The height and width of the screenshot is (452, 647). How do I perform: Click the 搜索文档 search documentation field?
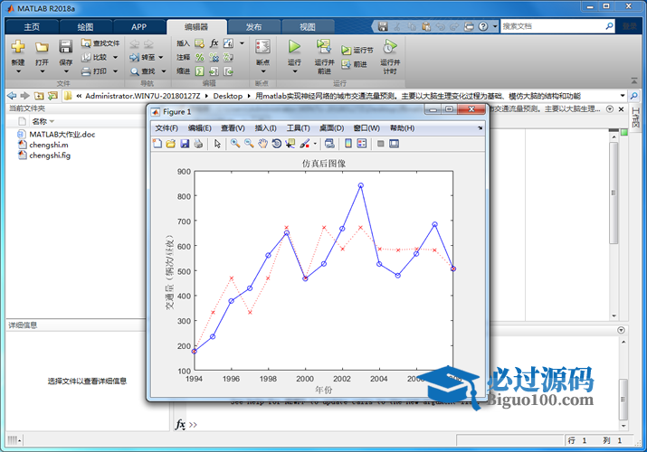pyautogui.click(x=557, y=26)
